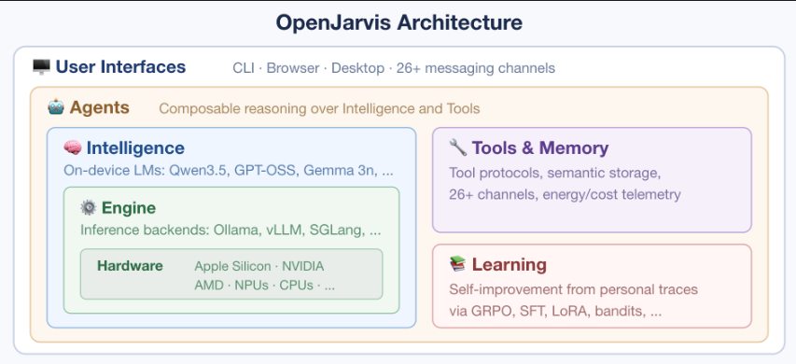796x364 pixels.
Task: Click the gear icon beside Engine
Action: (x=89, y=207)
